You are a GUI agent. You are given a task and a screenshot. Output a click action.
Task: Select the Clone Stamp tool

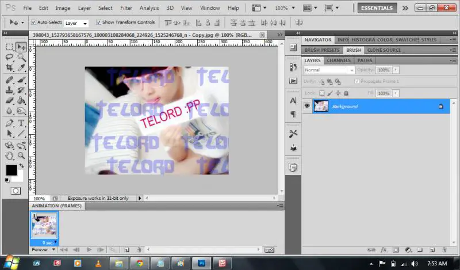9,90
